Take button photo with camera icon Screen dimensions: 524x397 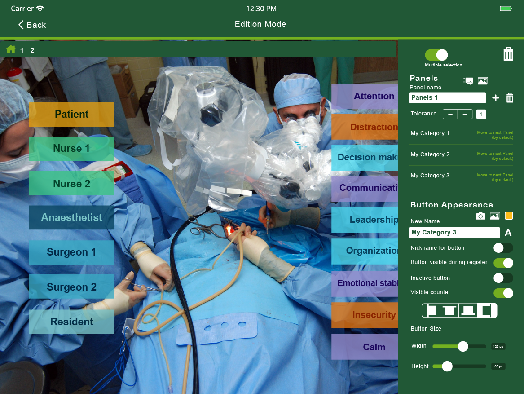[480, 216]
